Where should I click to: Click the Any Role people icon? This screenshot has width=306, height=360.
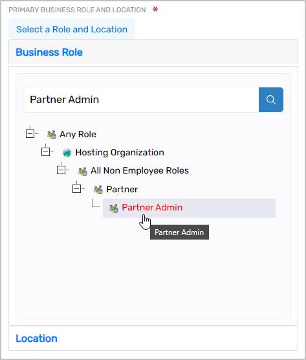coord(52,135)
